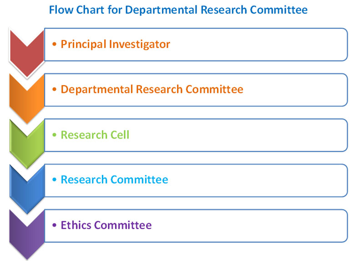Screen dimensions: 364x261
Task: Click the flow chart title heading
Action: click(x=178, y=10)
